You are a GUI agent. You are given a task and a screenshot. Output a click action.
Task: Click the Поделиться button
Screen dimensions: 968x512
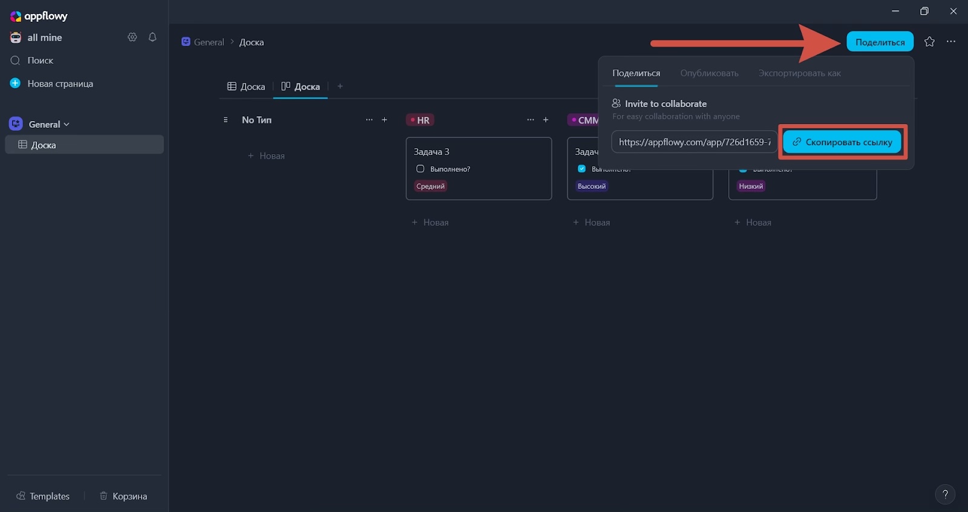point(880,42)
